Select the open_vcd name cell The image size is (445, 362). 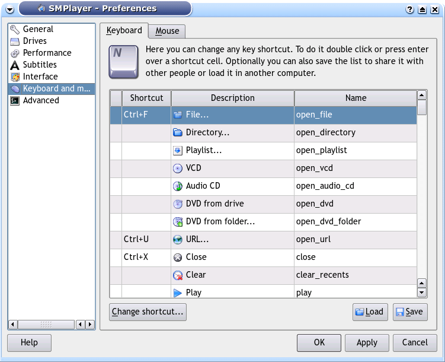click(356, 168)
